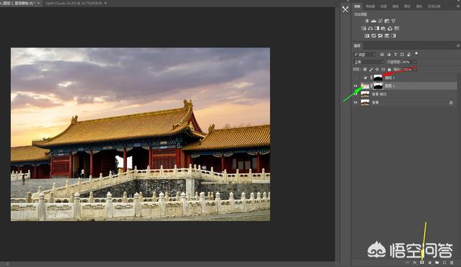Select the top adjustment layer's mask thumbnail

tap(377, 78)
